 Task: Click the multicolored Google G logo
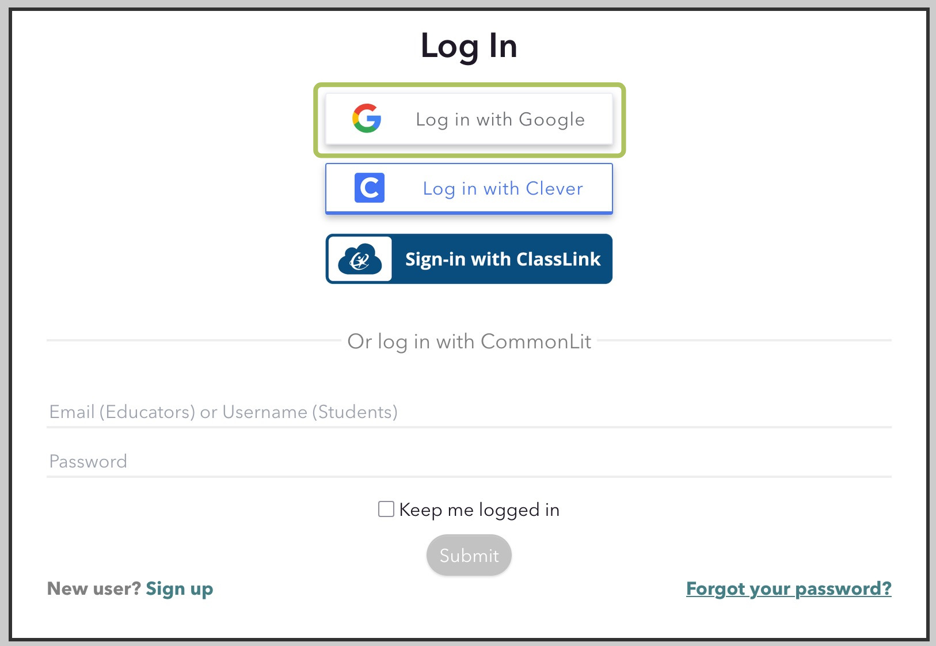367,119
